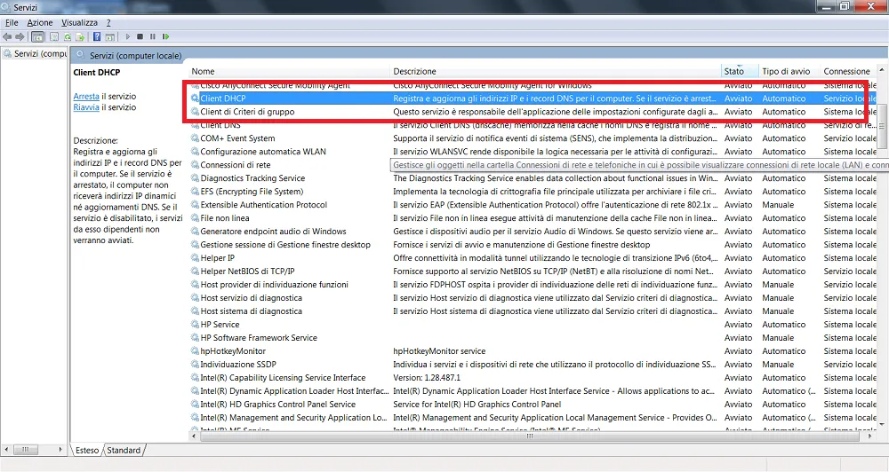Select Intel(R) HD Graphics Control Panel Service
Image resolution: width=889 pixels, height=472 pixels.
pyautogui.click(x=533, y=404)
